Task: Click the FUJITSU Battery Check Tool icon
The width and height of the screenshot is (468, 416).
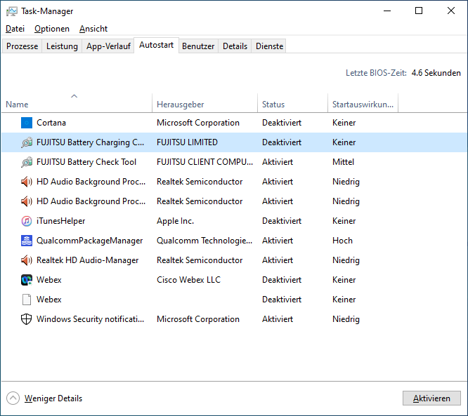Action: [x=27, y=162]
